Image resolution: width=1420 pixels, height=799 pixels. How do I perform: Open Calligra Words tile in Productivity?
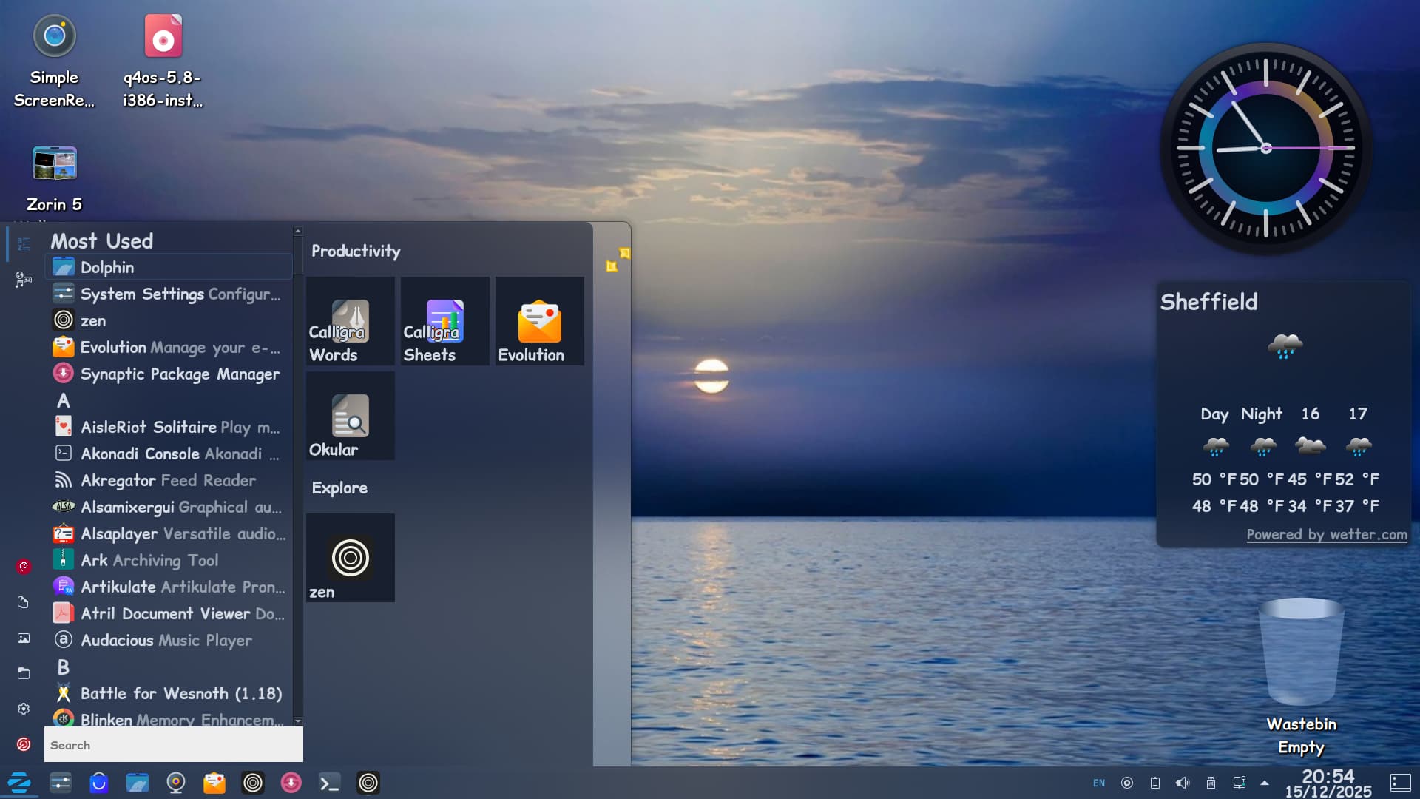pos(350,322)
